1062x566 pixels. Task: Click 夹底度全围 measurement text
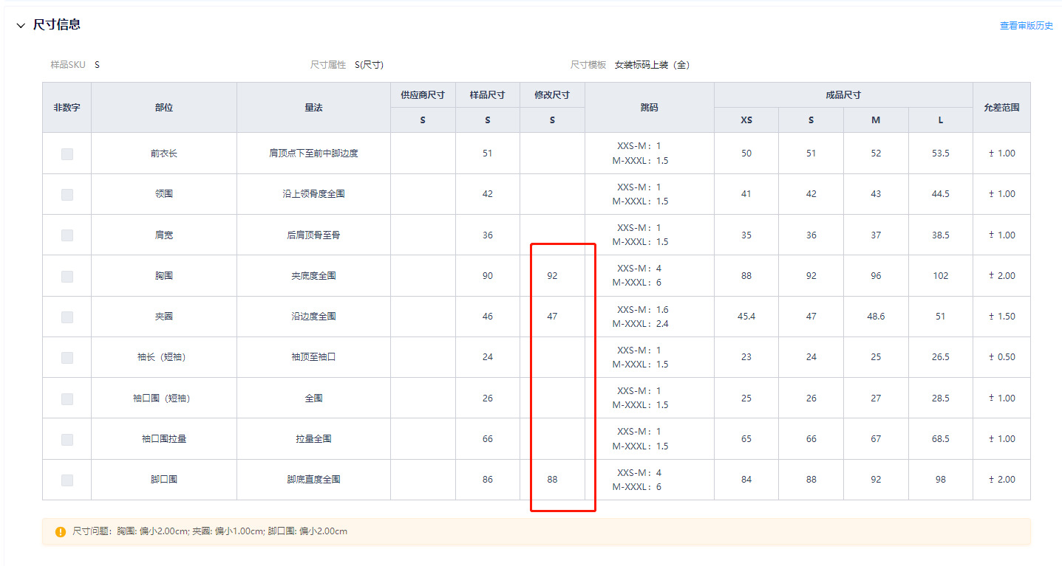point(313,276)
